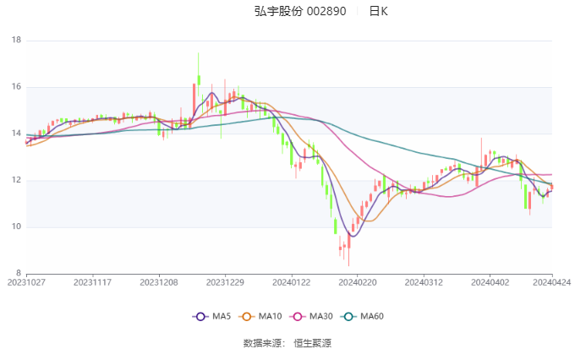Click the 20231229 x-axis date label
Screen dimensions: 575x349
coord(225,282)
